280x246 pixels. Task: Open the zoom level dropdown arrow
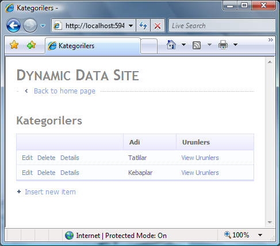click(x=260, y=235)
